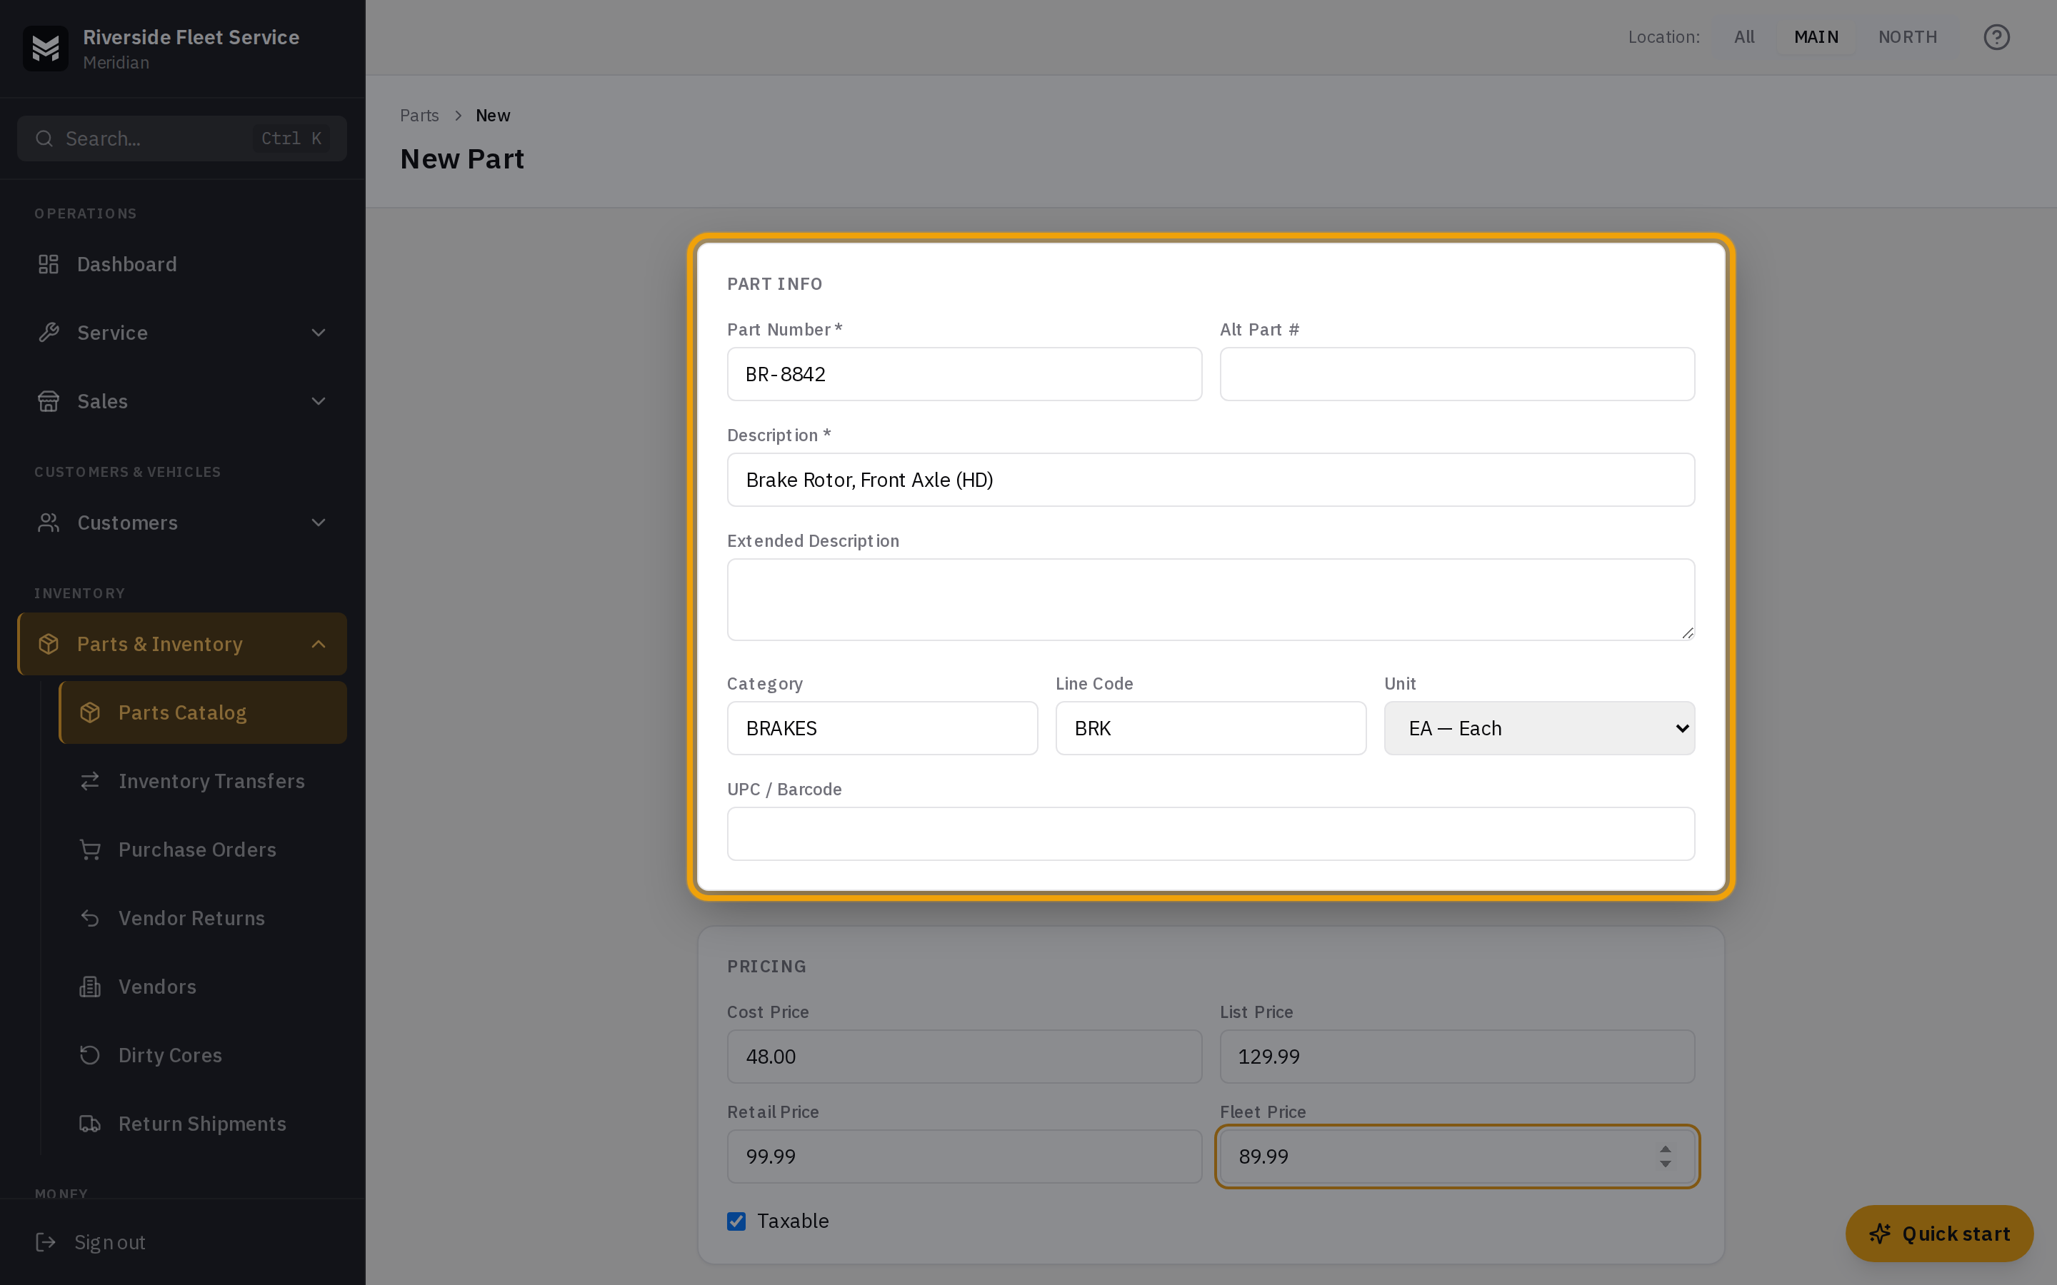Click the UPC / Barcode field
Image resolution: width=2057 pixels, height=1285 pixels.
point(1211,834)
